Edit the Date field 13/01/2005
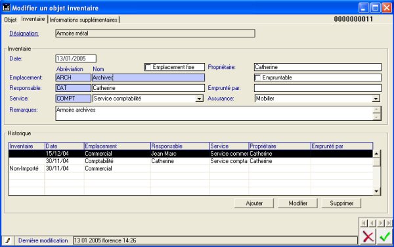Image resolution: width=394 pixels, height=247 pixels. tap(76, 58)
